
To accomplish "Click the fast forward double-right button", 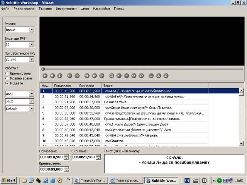I will tap(94, 76).
